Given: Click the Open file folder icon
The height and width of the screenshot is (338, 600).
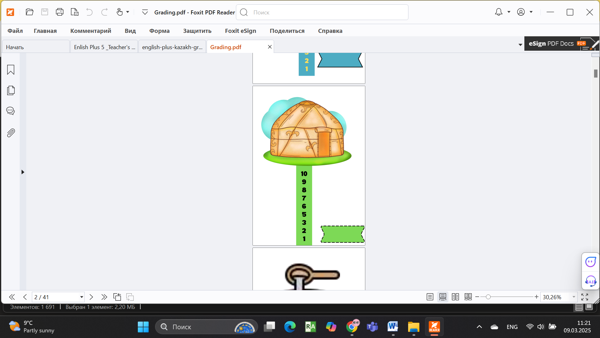Looking at the screenshot, I should (30, 12).
